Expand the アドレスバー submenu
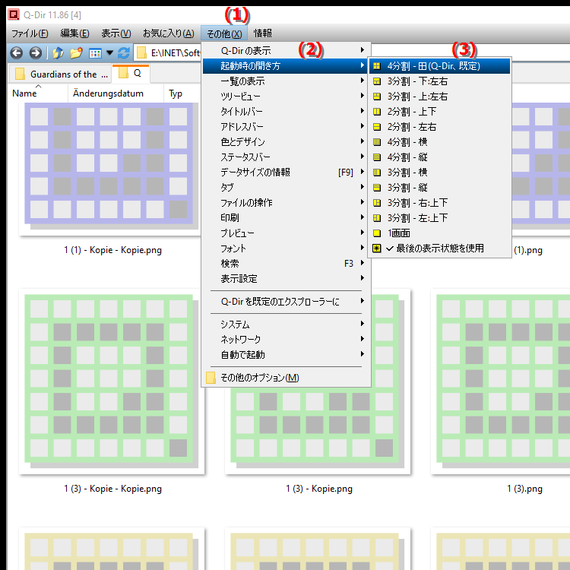 [287, 126]
